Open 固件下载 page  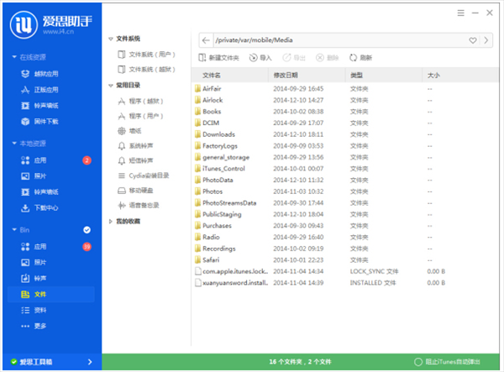click(x=39, y=122)
